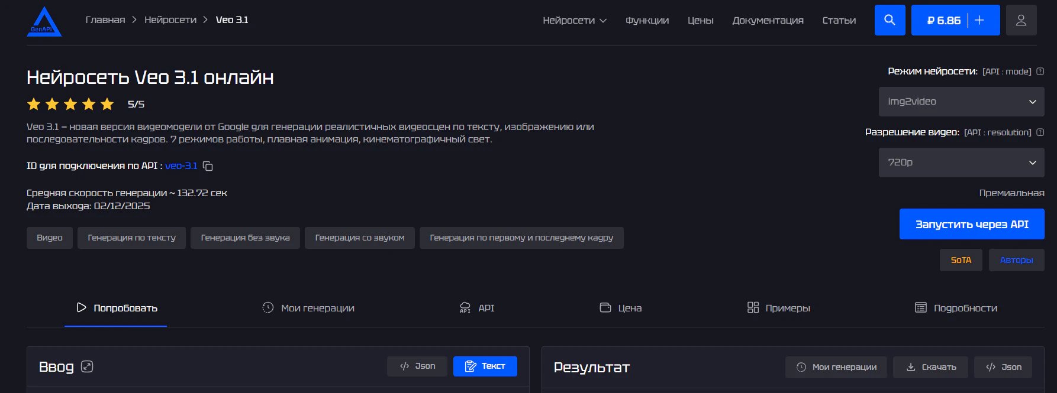Click the Генерация со звуком tag
The image size is (1057, 393).
[360, 238]
